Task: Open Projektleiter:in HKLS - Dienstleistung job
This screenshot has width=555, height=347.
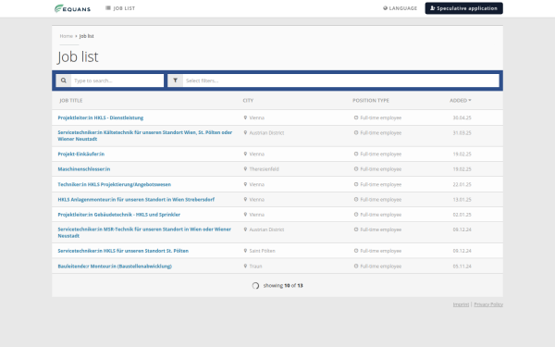Action: tap(101, 118)
